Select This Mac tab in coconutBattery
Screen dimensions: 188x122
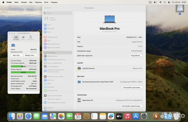click(x=16, y=38)
